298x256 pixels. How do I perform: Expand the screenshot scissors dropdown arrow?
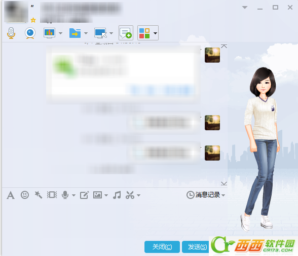click(x=138, y=195)
